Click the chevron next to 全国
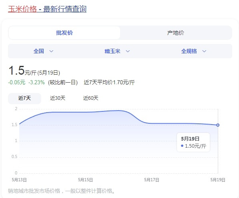 pyautogui.click(x=51, y=51)
